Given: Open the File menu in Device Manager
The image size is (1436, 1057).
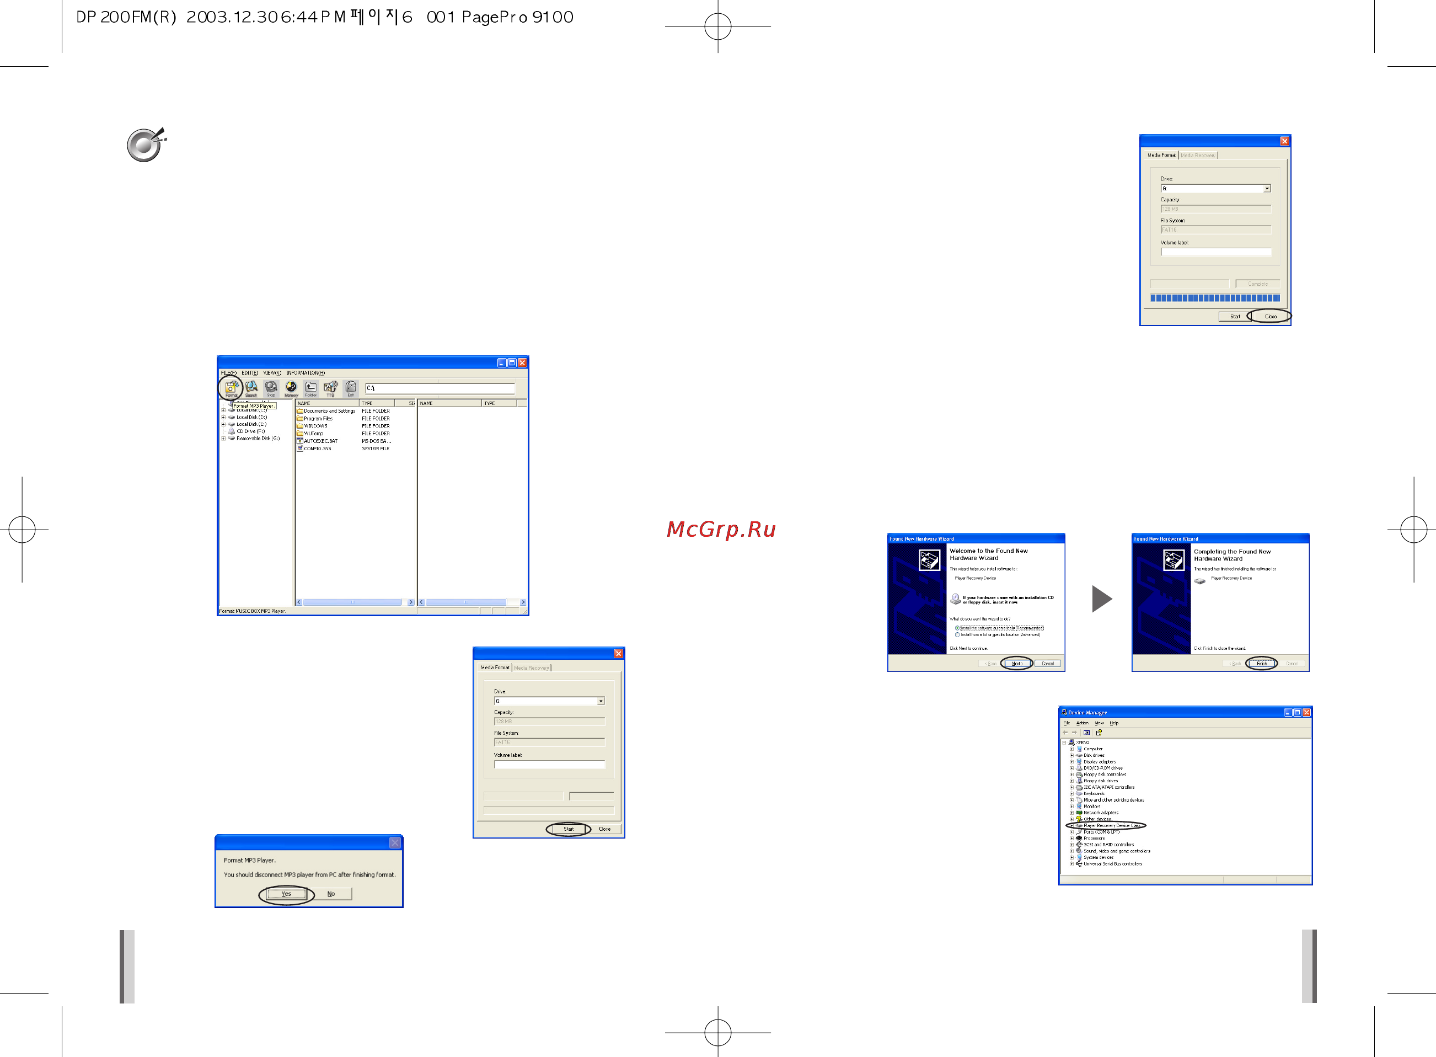Looking at the screenshot, I should pos(1067,723).
